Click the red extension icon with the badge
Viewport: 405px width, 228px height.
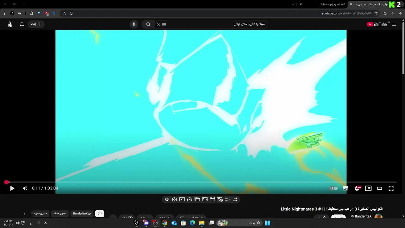(47, 13)
